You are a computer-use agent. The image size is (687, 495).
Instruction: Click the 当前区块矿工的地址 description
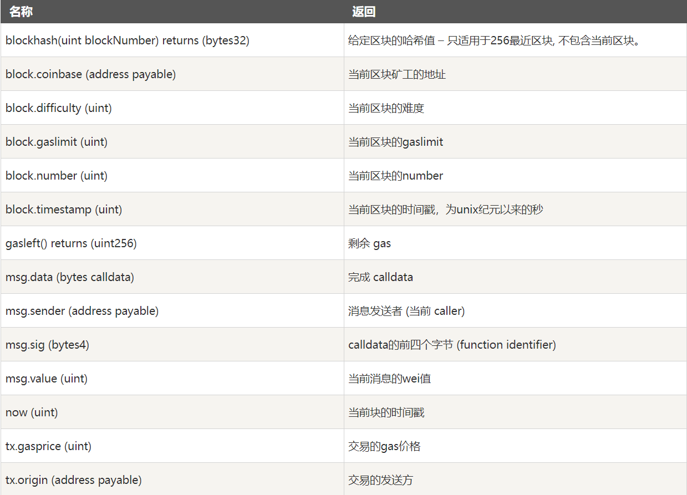(397, 74)
